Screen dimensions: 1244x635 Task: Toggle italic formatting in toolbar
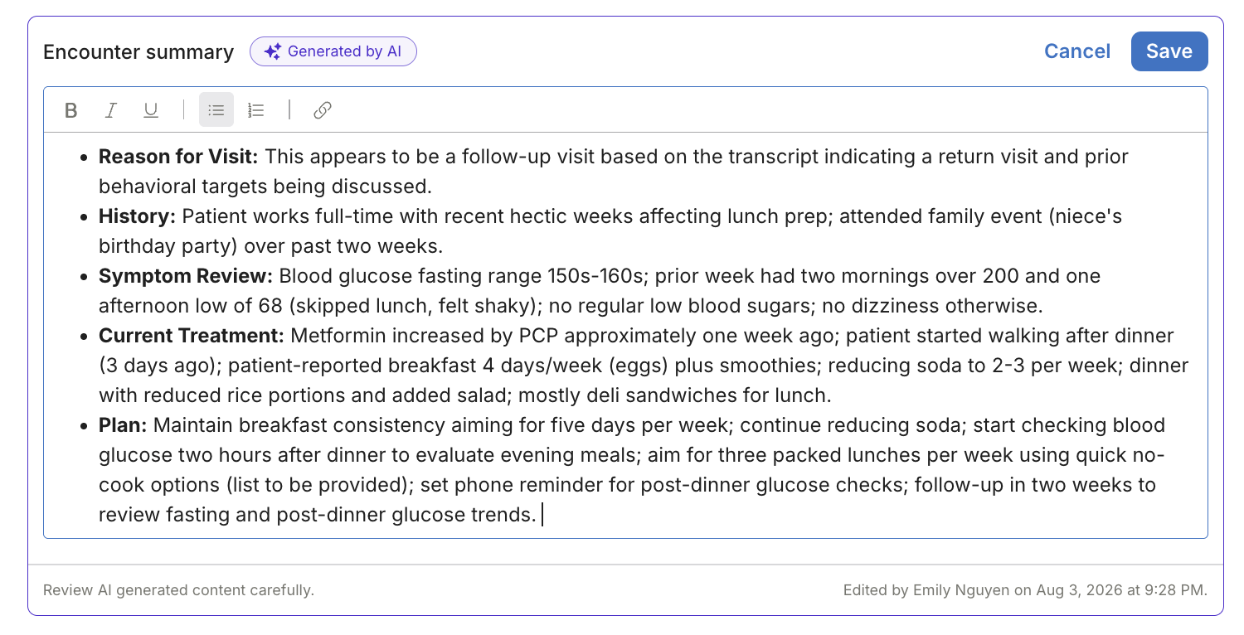click(x=111, y=109)
